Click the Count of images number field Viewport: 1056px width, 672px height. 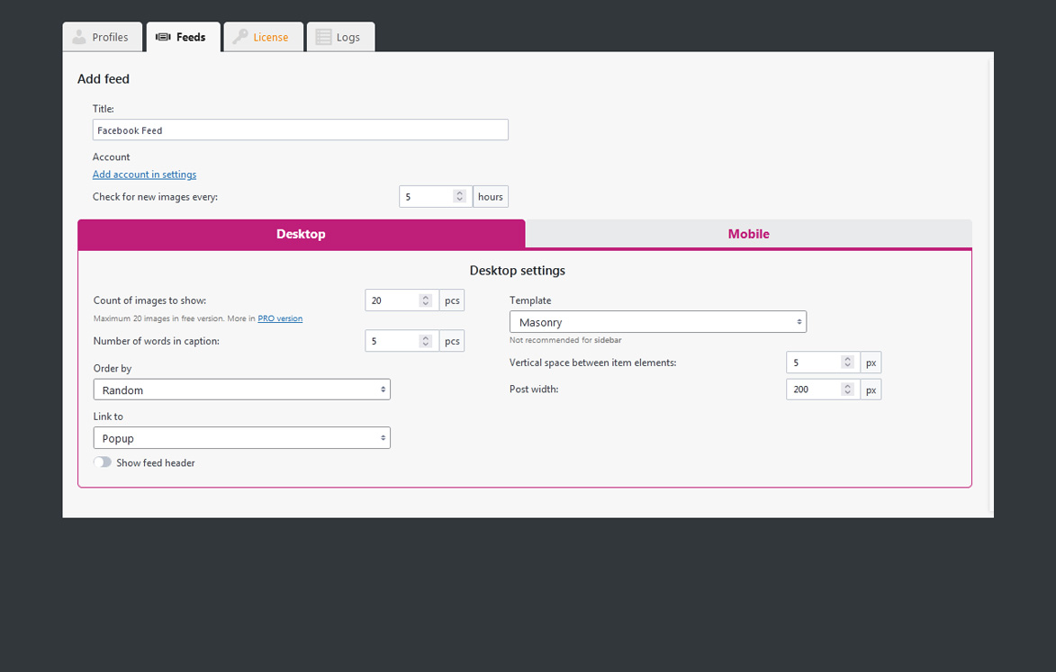[392, 300]
